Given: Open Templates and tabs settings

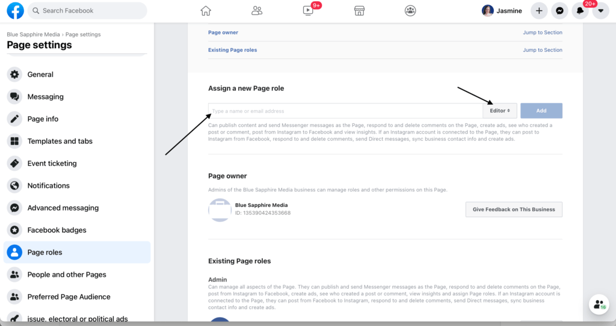Looking at the screenshot, I should pyautogui.click(x=77, y=141).
